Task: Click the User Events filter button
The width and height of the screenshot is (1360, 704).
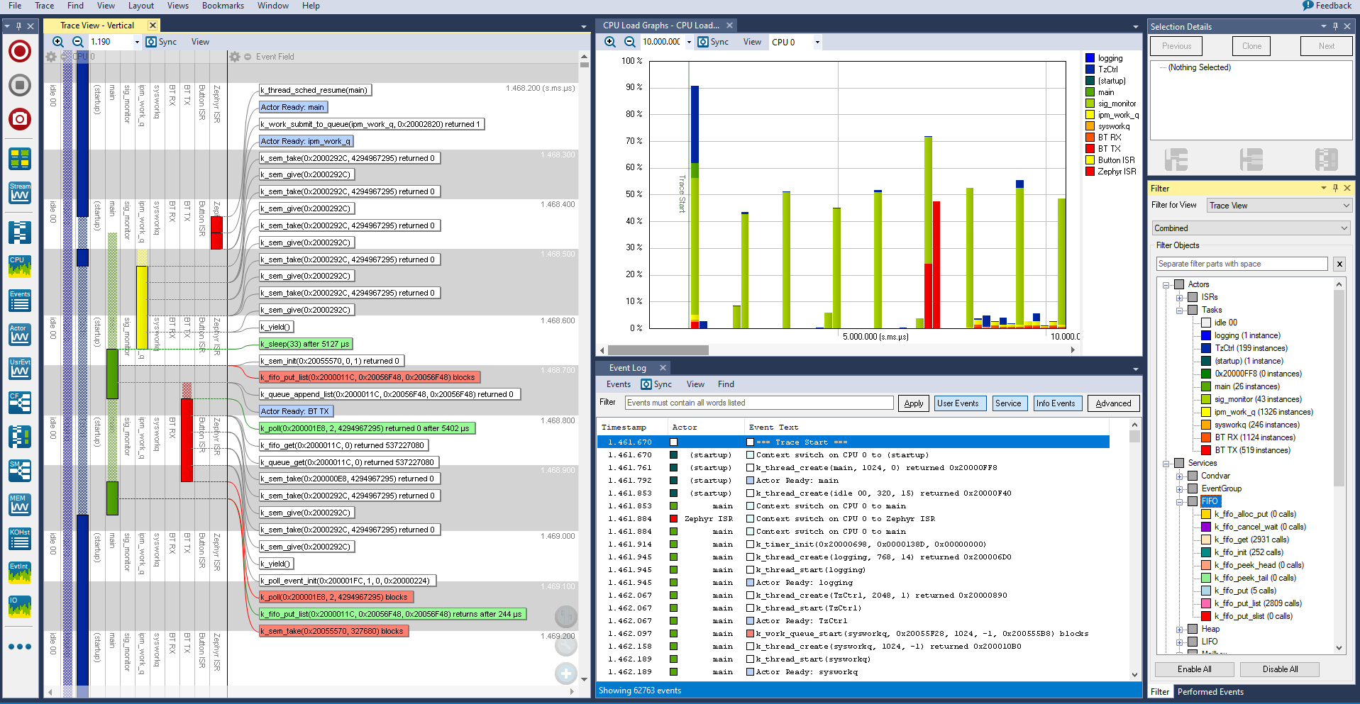Action: click(957, 403)
